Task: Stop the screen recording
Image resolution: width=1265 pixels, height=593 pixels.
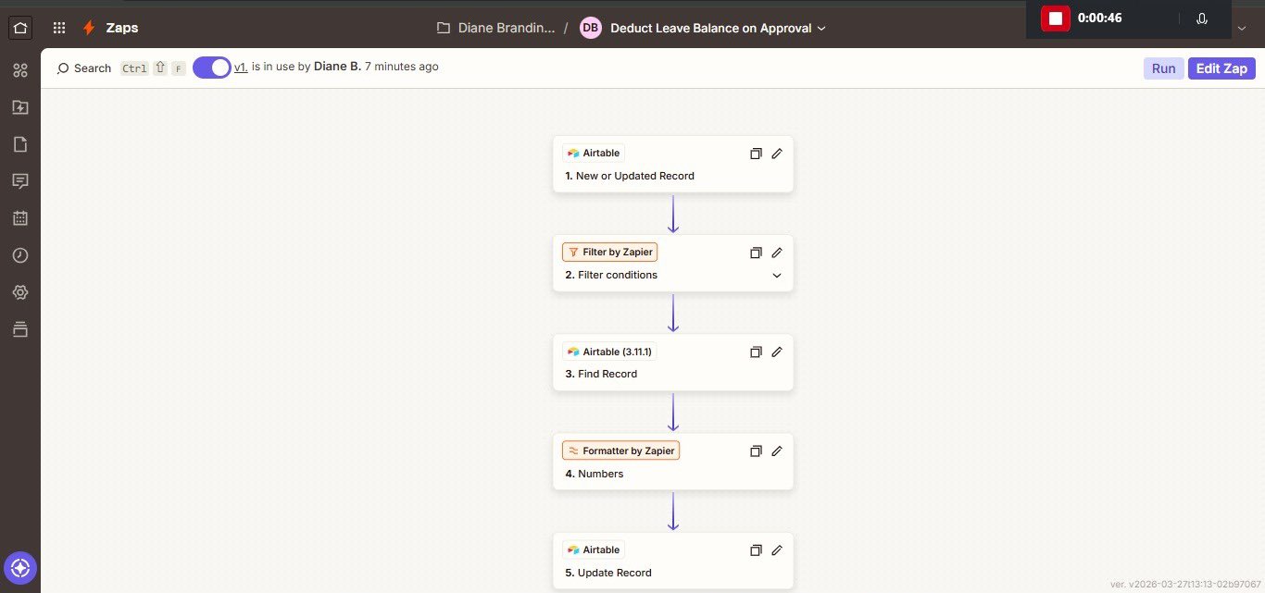Action: (1055, 19)
